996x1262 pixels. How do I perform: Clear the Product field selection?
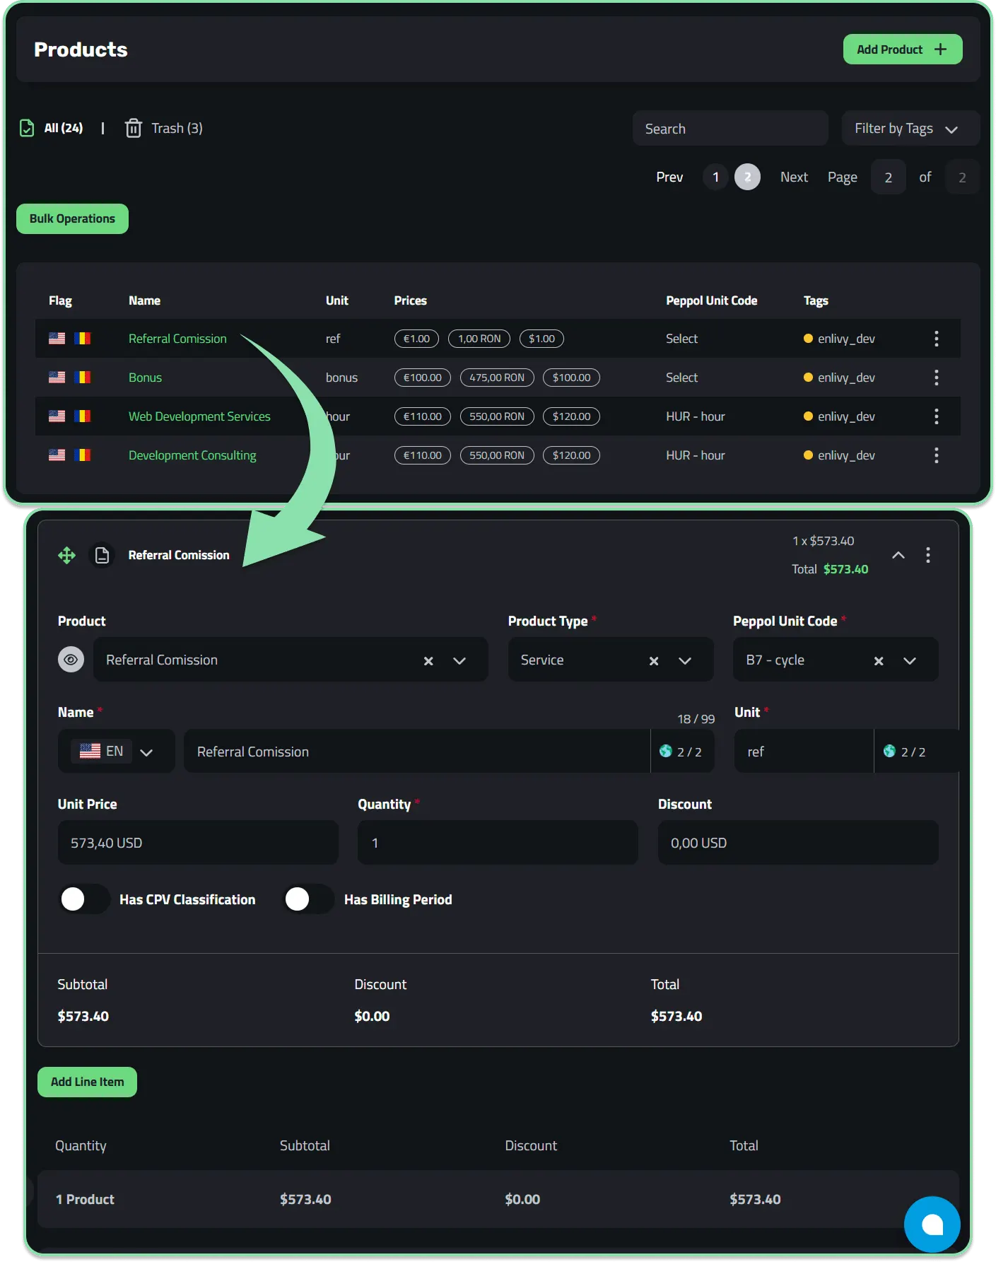pyautogui.click(x=428, y=660)
